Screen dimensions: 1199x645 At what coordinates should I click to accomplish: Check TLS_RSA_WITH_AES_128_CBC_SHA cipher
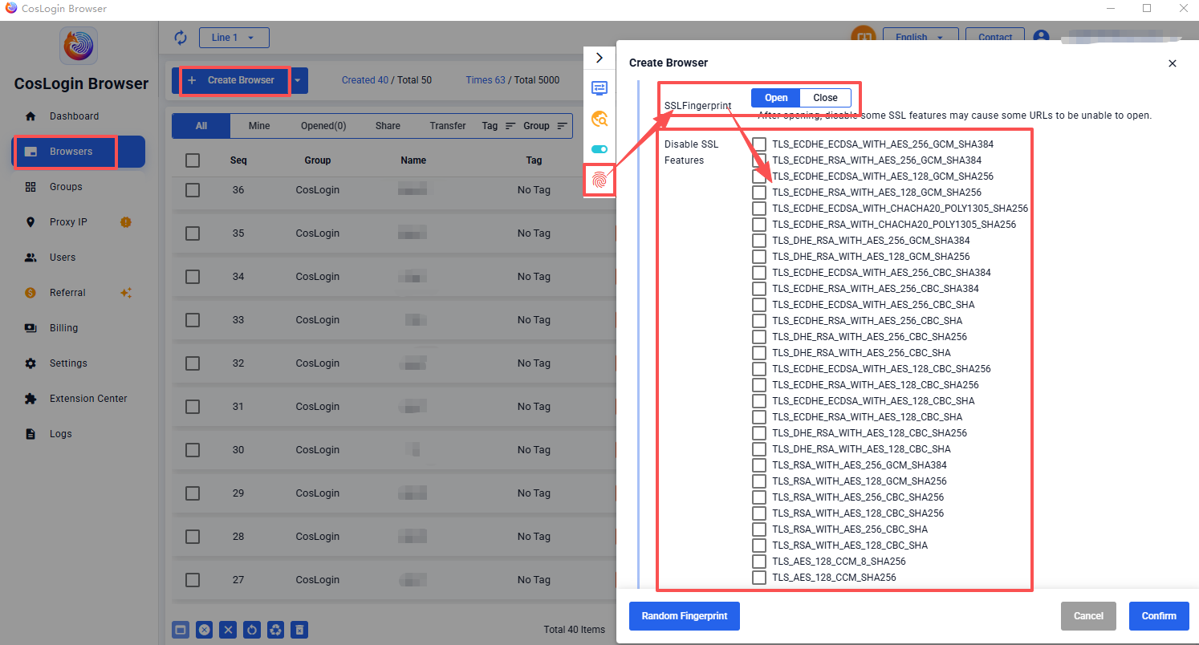click(759, 546)
